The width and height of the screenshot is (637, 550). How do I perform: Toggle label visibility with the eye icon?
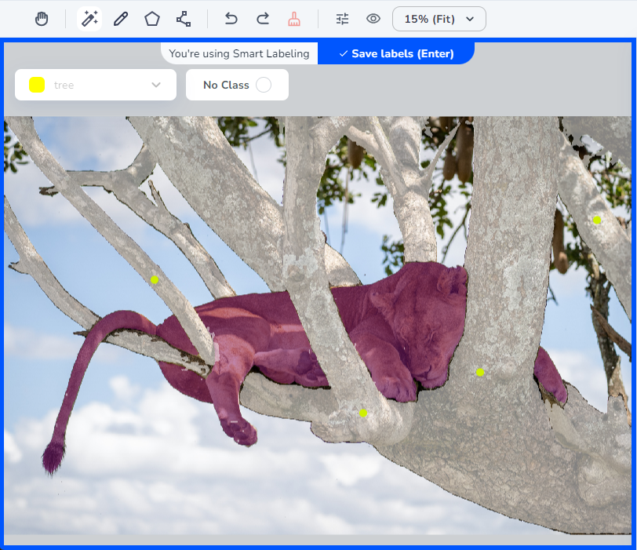tap(373, 19)
